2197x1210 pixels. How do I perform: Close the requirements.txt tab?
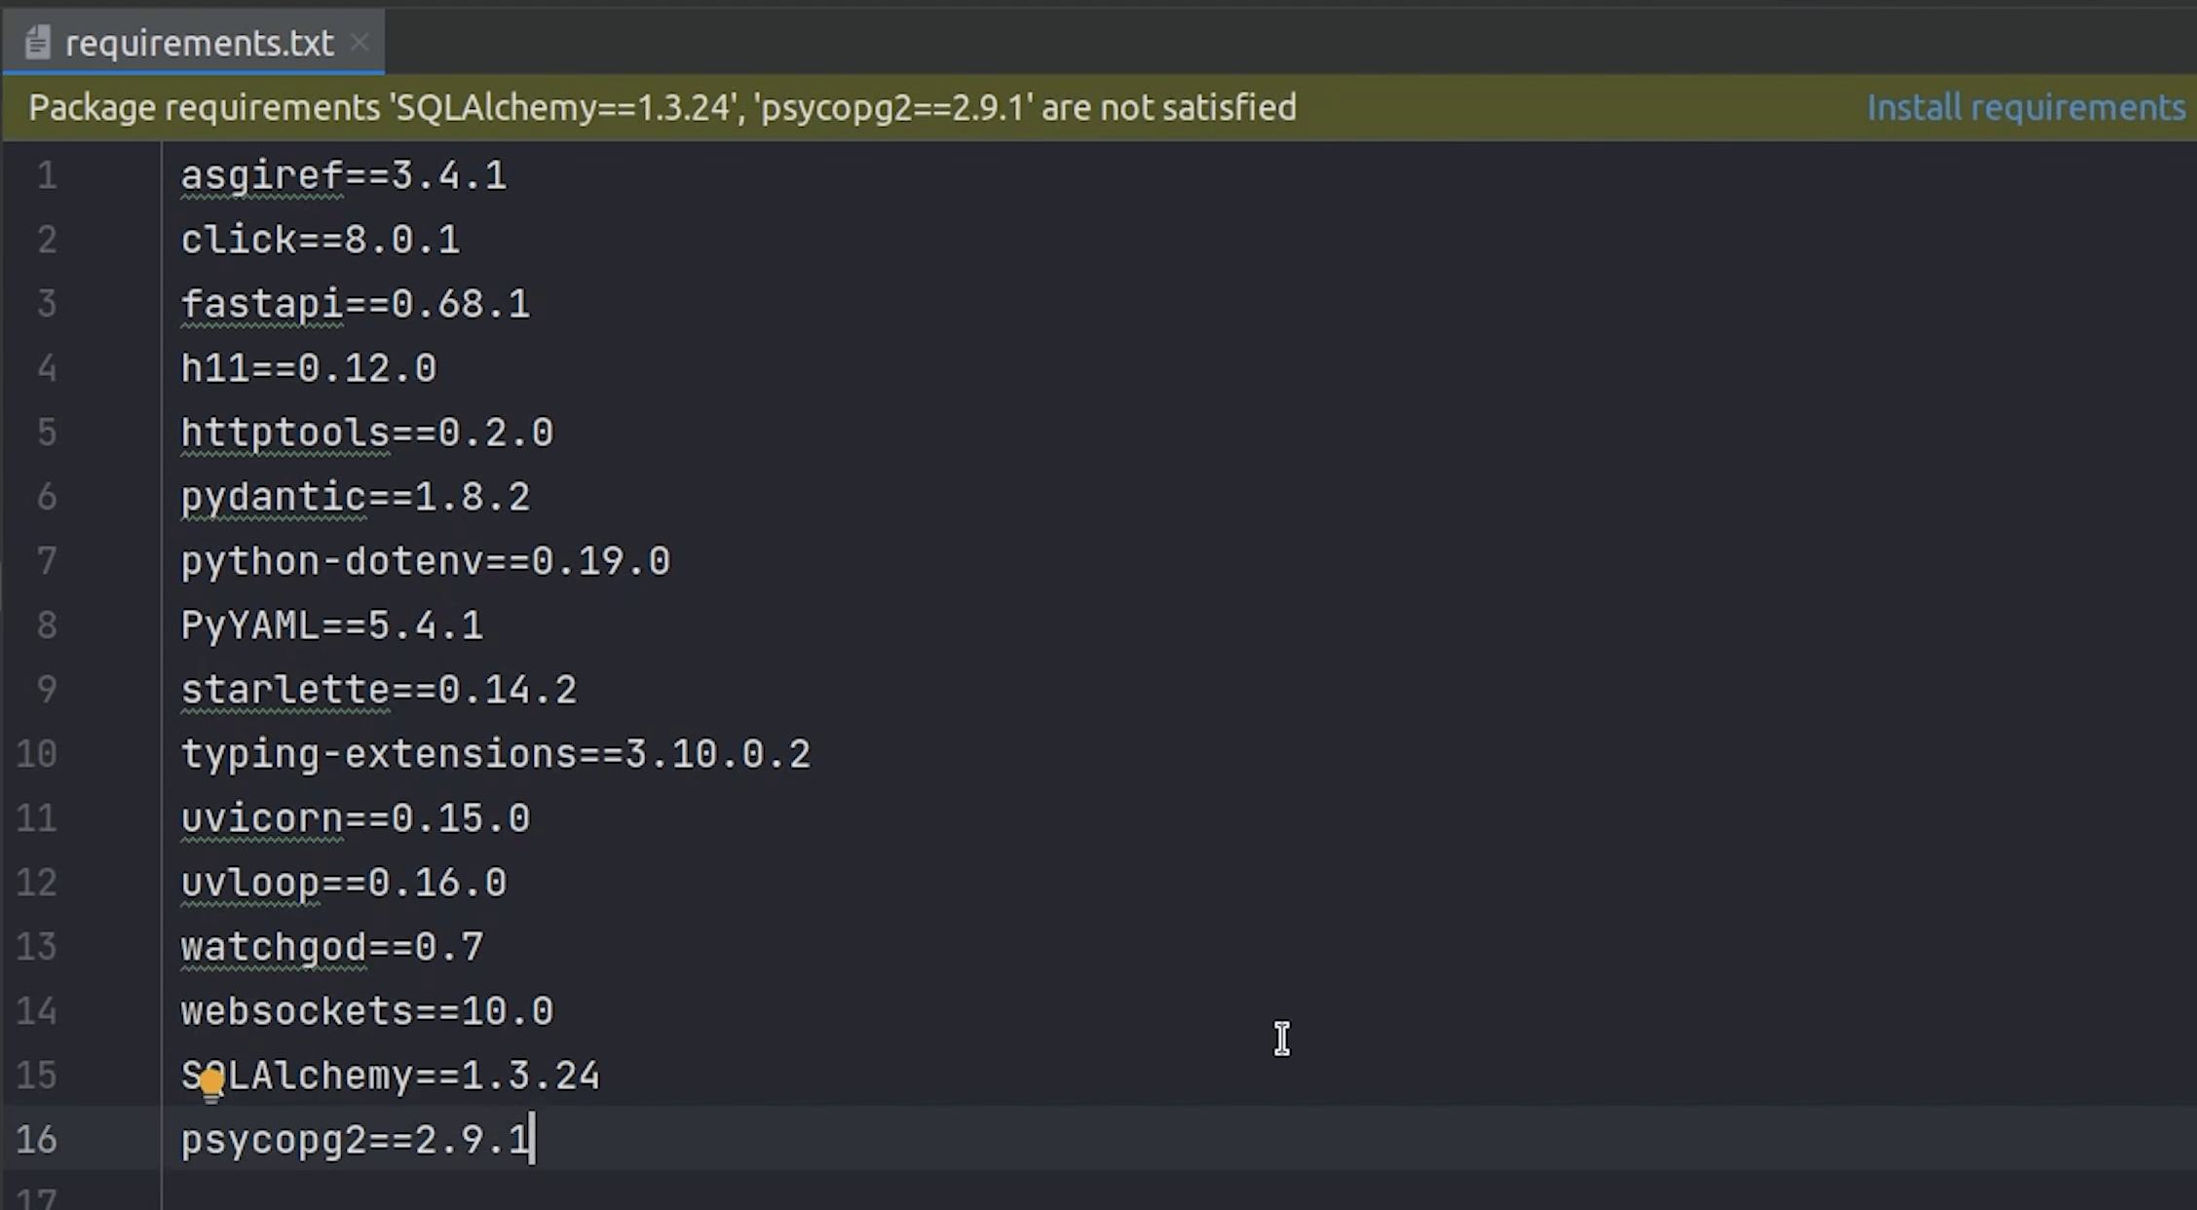359,43
